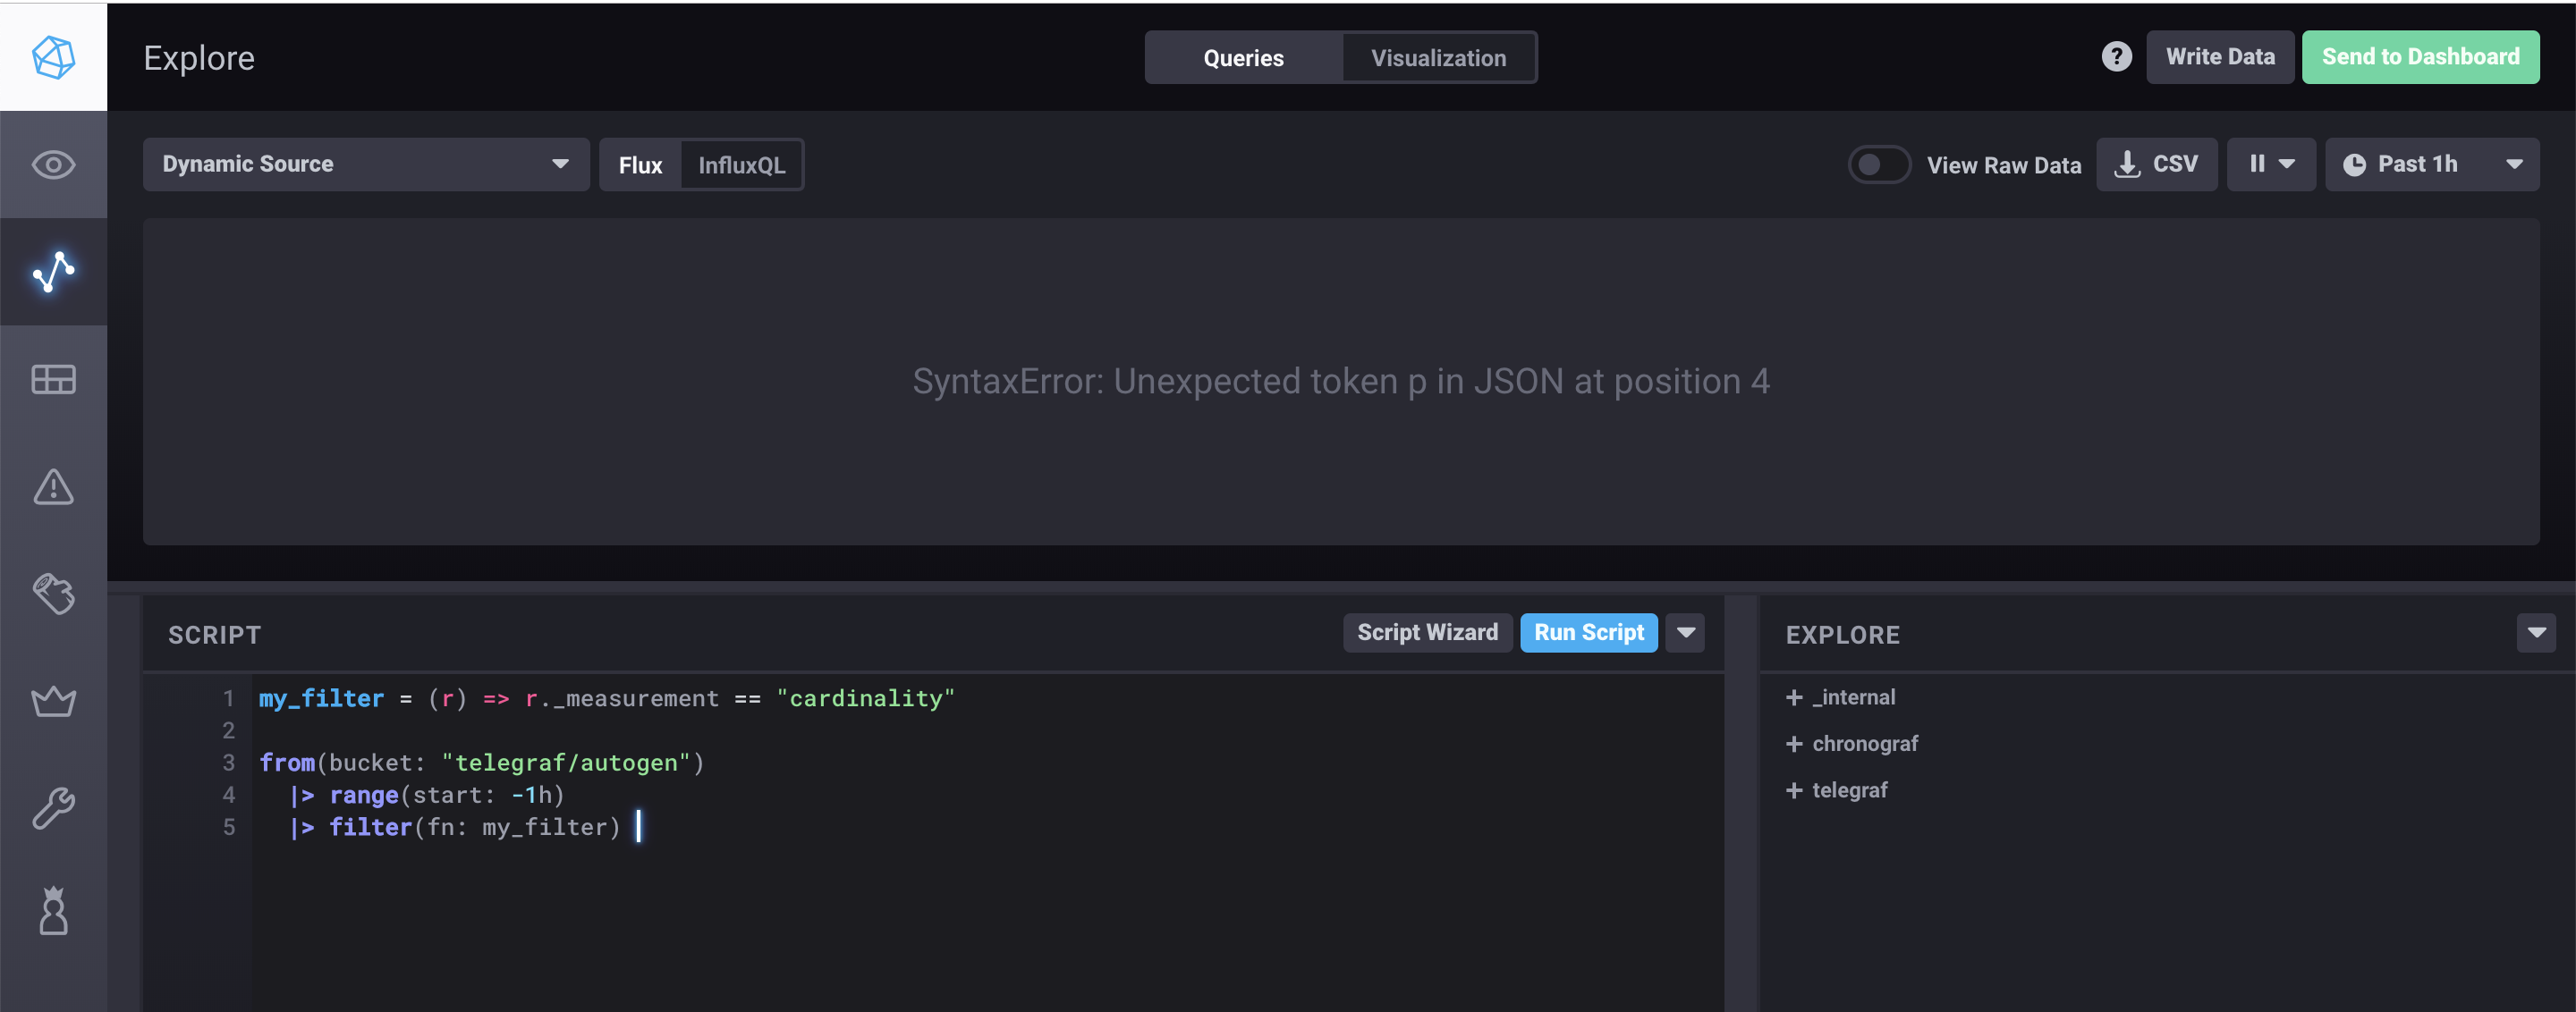Open the Explore graph icon in sidebar
The height and width of the screenshot is (1012, 2576).
53,272
